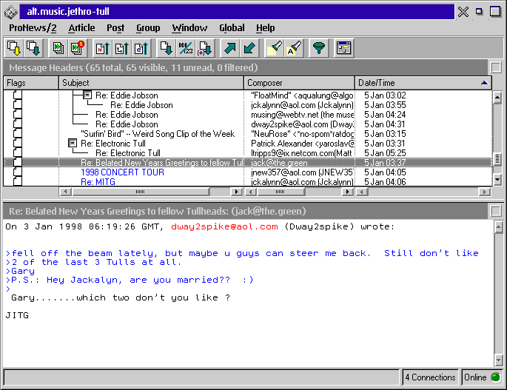Click the header list vertical scrollbar thumb
The image size is (507, 390).
coord(497,159)
